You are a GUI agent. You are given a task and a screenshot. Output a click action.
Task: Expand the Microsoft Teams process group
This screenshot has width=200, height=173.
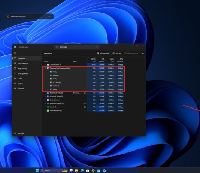[45, 97]
